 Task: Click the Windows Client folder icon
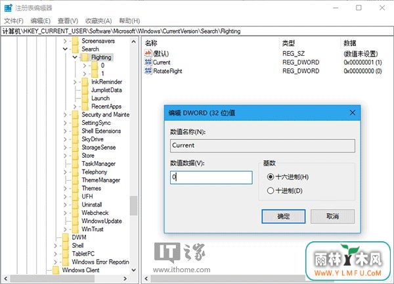point(56,270)
